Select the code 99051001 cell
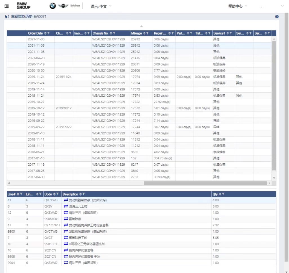This screenshot has width=289, height=273. pos(52,219)
